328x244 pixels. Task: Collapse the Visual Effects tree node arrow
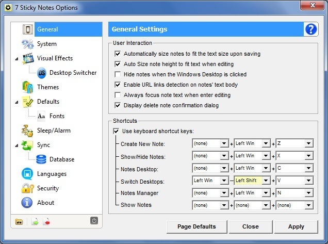tap(17, 59)
